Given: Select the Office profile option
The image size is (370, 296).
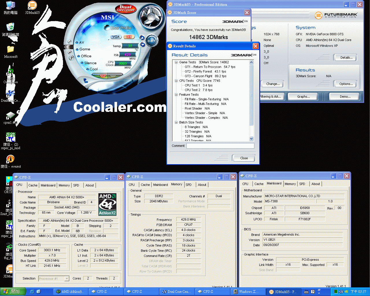Looking at the screenshot, I should click(x=84, y=56).
